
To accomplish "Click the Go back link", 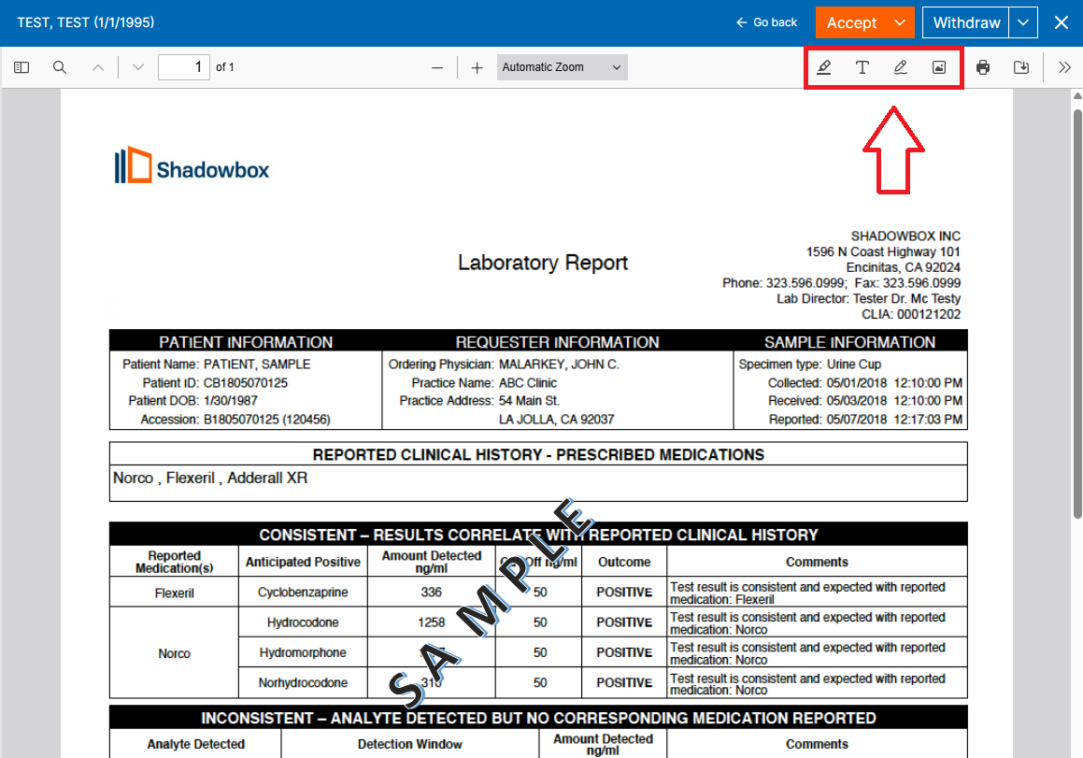I will [766, 22].
